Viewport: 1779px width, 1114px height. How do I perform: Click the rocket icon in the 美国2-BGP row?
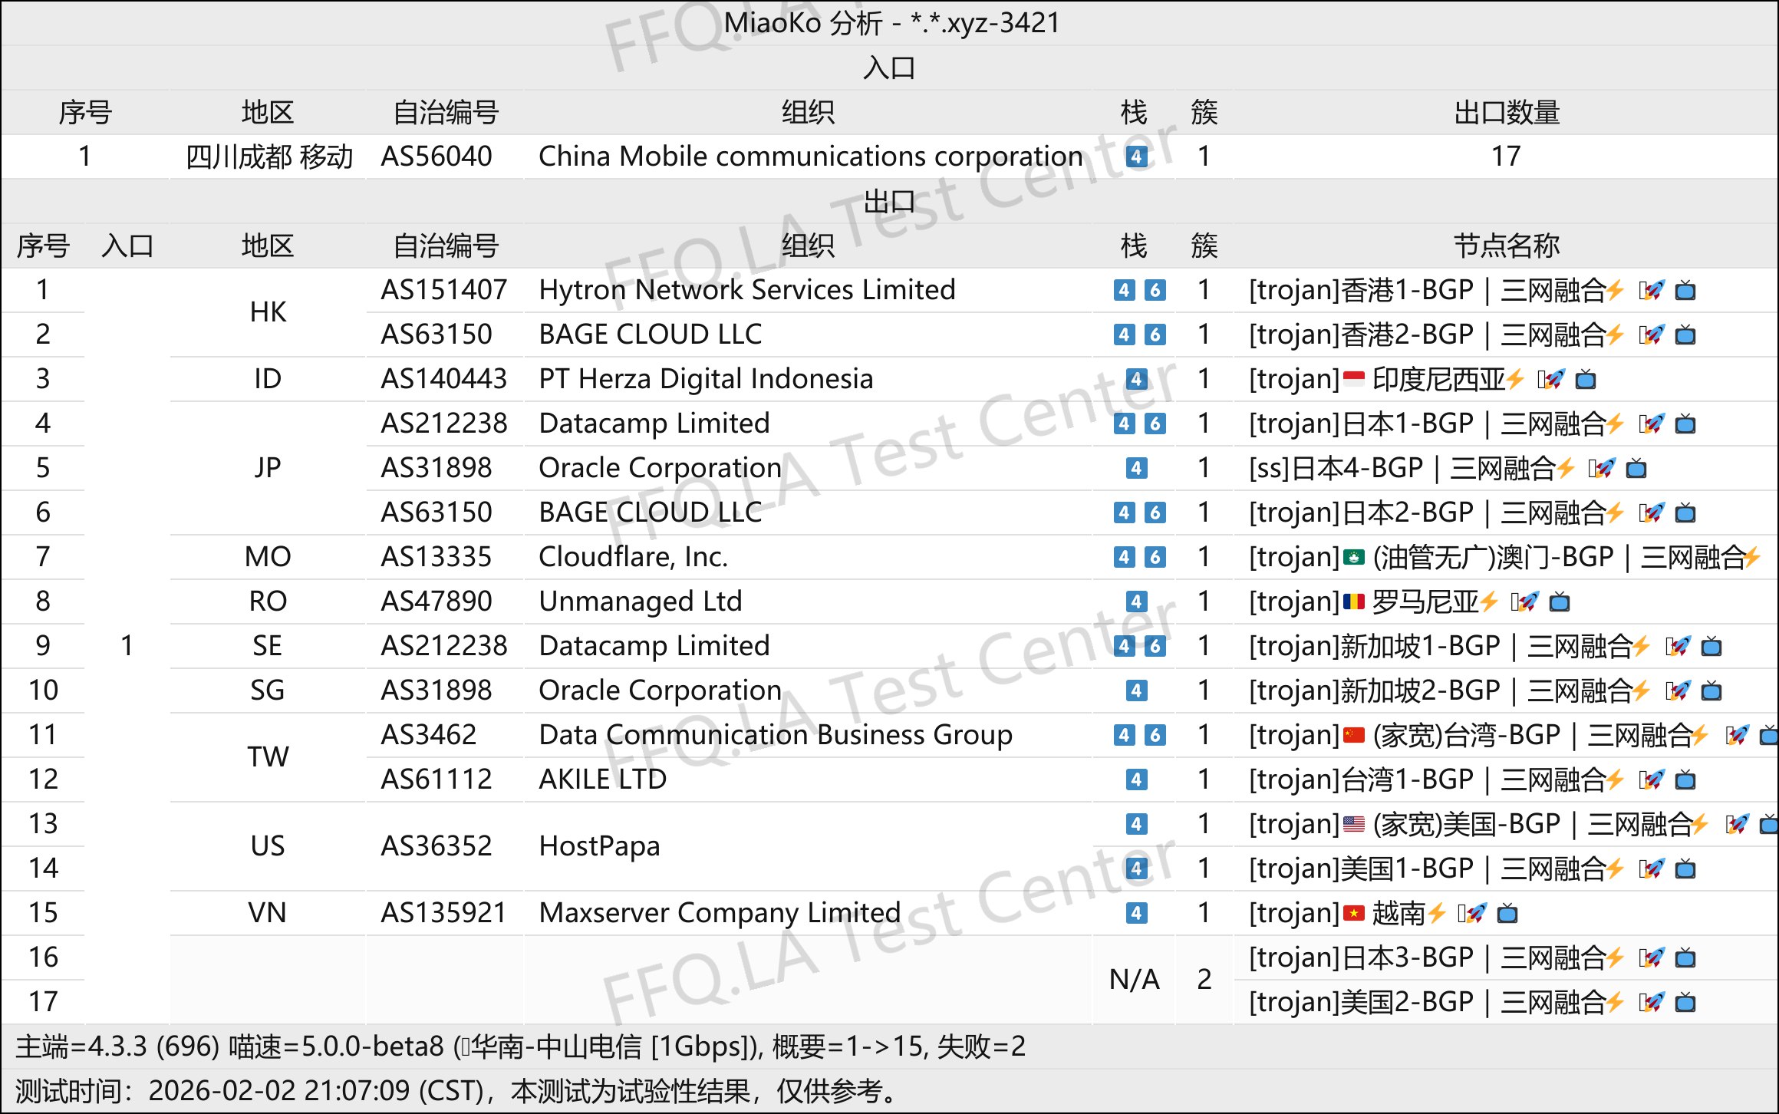pos(1655,1003)
